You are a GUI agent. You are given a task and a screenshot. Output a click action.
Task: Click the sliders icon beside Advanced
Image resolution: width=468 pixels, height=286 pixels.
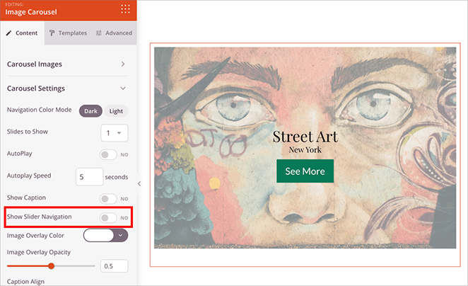(x=99, y=33)
